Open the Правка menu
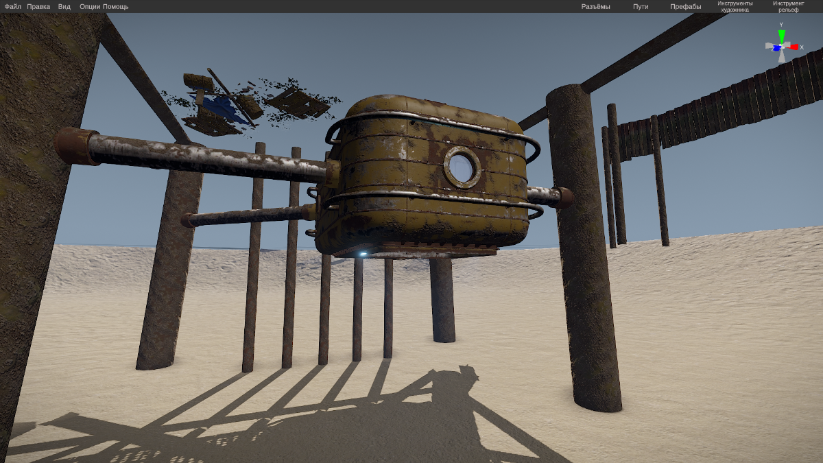This screenshot has height=463, width=823. [x=38, y=7]
